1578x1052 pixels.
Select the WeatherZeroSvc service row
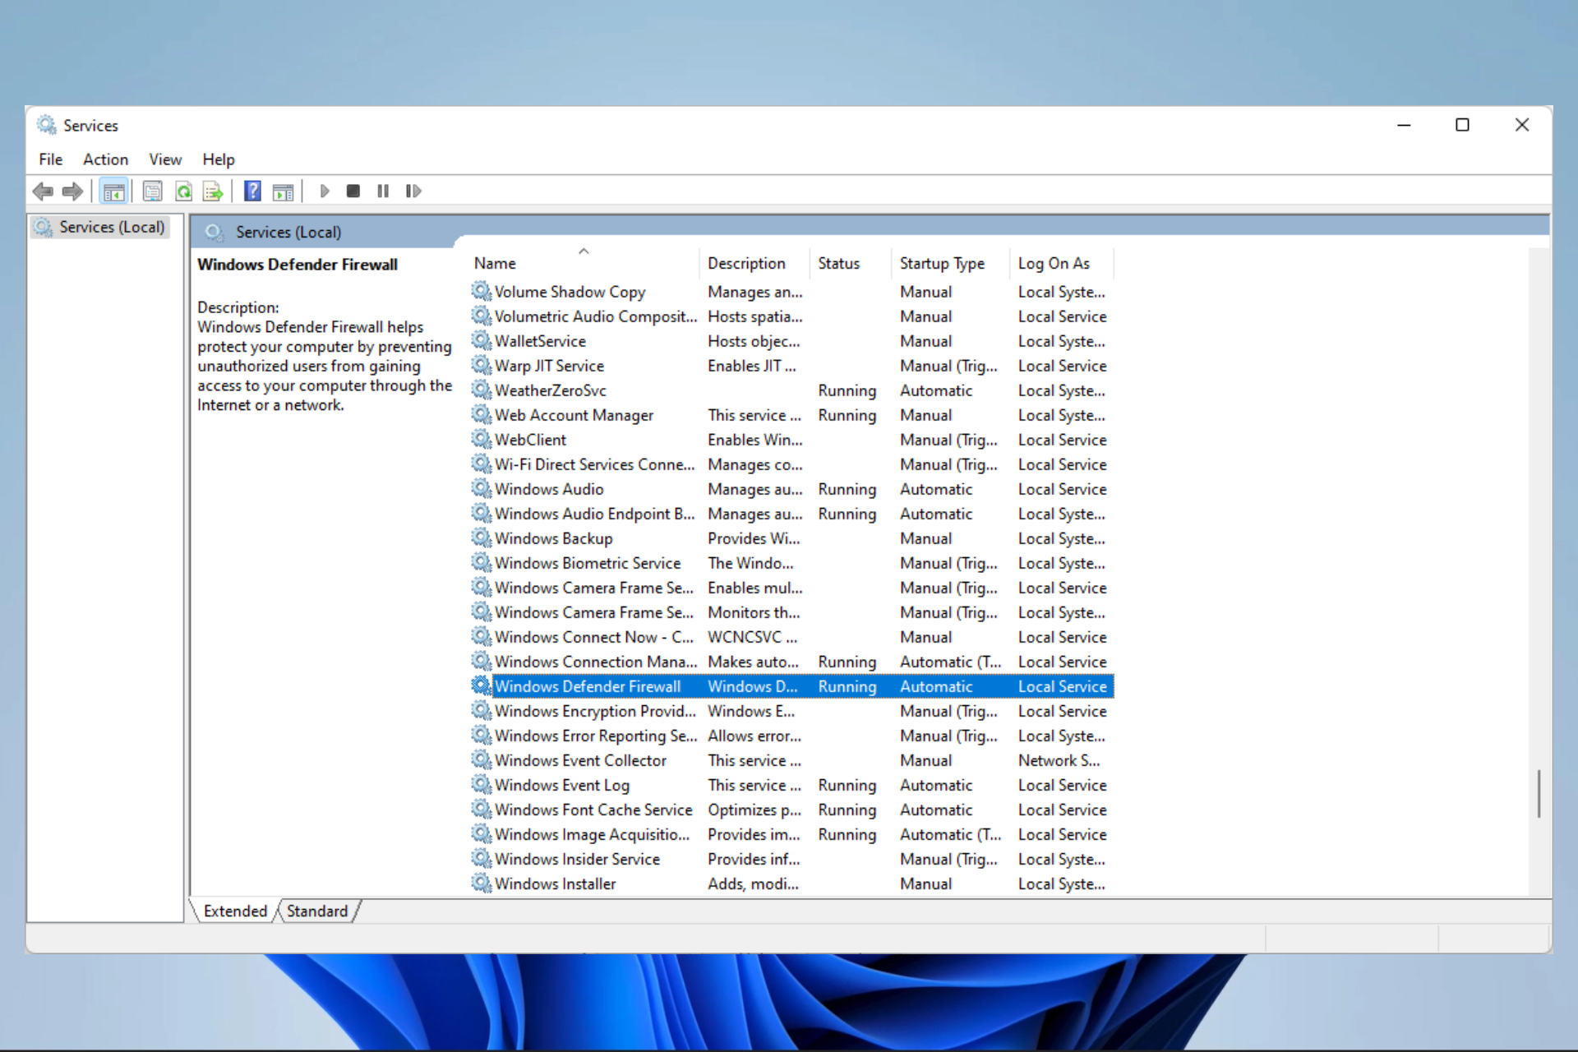(x=791, y=390)
